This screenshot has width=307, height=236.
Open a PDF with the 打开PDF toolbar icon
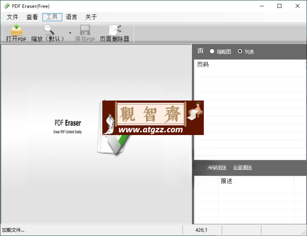17,33
